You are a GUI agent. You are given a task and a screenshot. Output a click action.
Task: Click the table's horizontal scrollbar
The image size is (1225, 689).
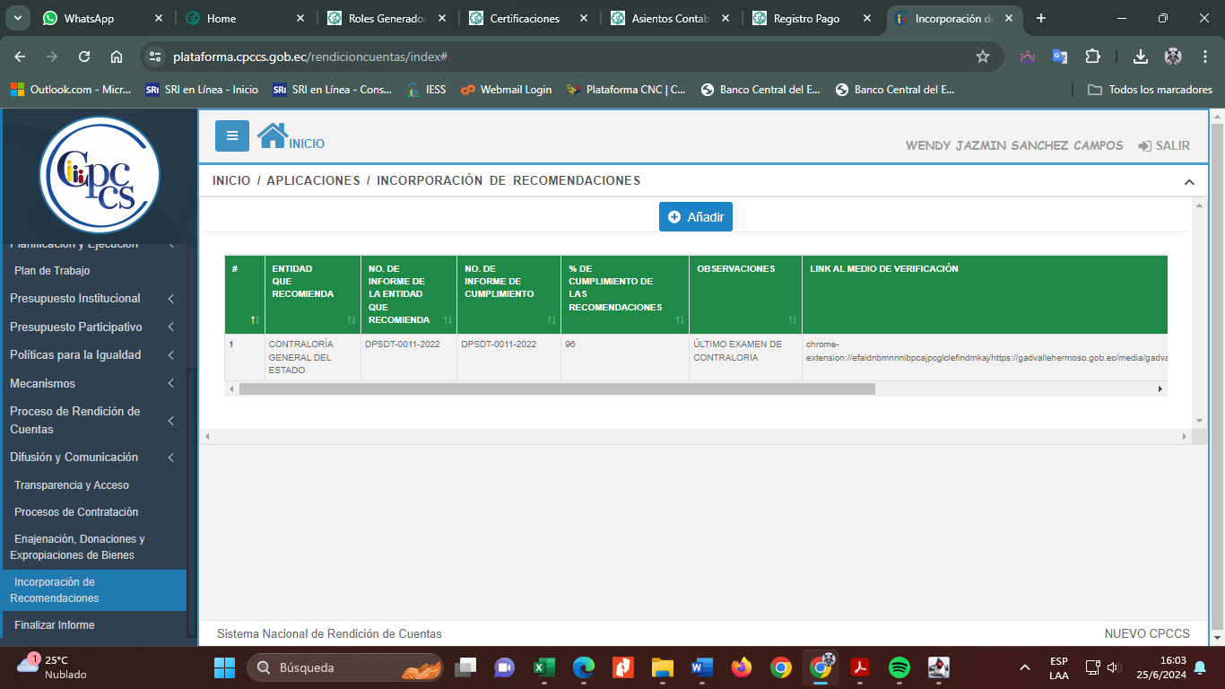pyautogui.click(x=556, y=389)
